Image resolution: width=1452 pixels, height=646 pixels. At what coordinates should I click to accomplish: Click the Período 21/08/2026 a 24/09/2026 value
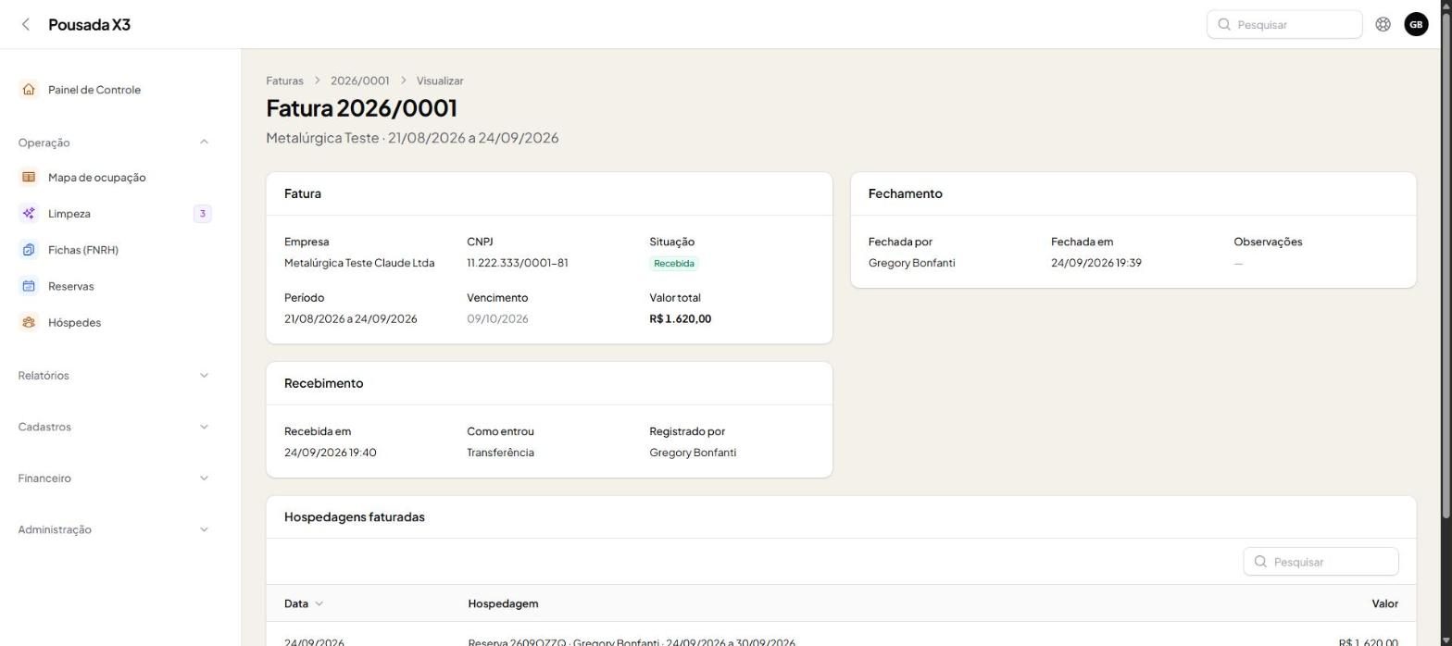(350, 318)
